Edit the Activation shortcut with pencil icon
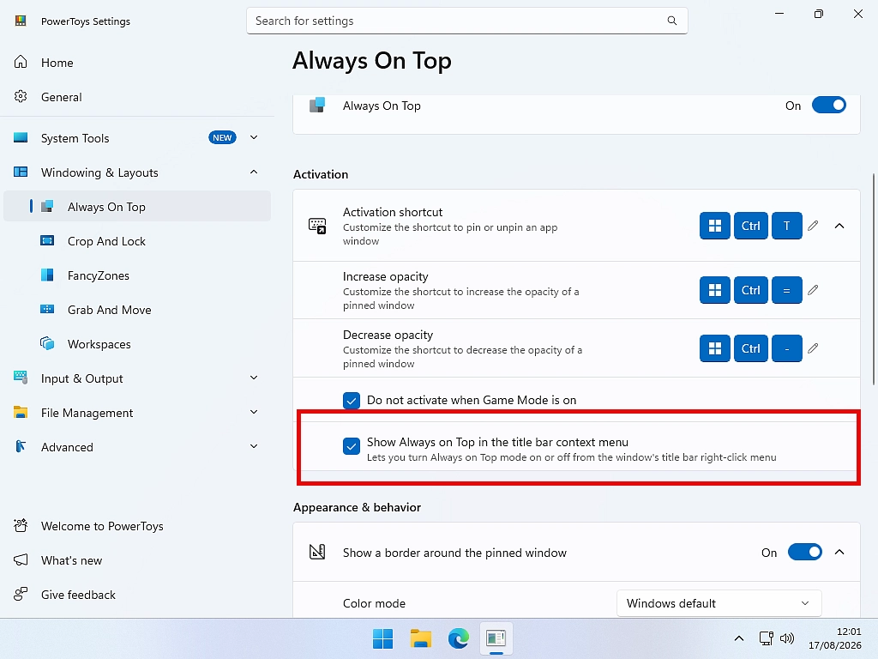This screenshot has height=659, width=878. coord(813,226)
